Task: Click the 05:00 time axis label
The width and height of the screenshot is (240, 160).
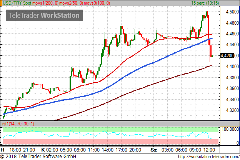Action: [x=66, y=150]
